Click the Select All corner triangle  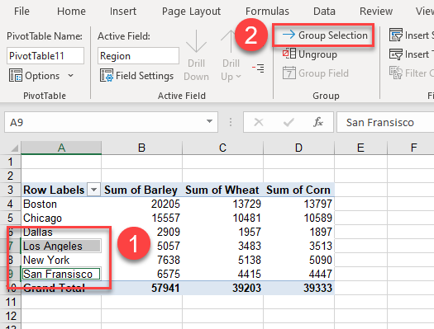[x=14, y=148]
